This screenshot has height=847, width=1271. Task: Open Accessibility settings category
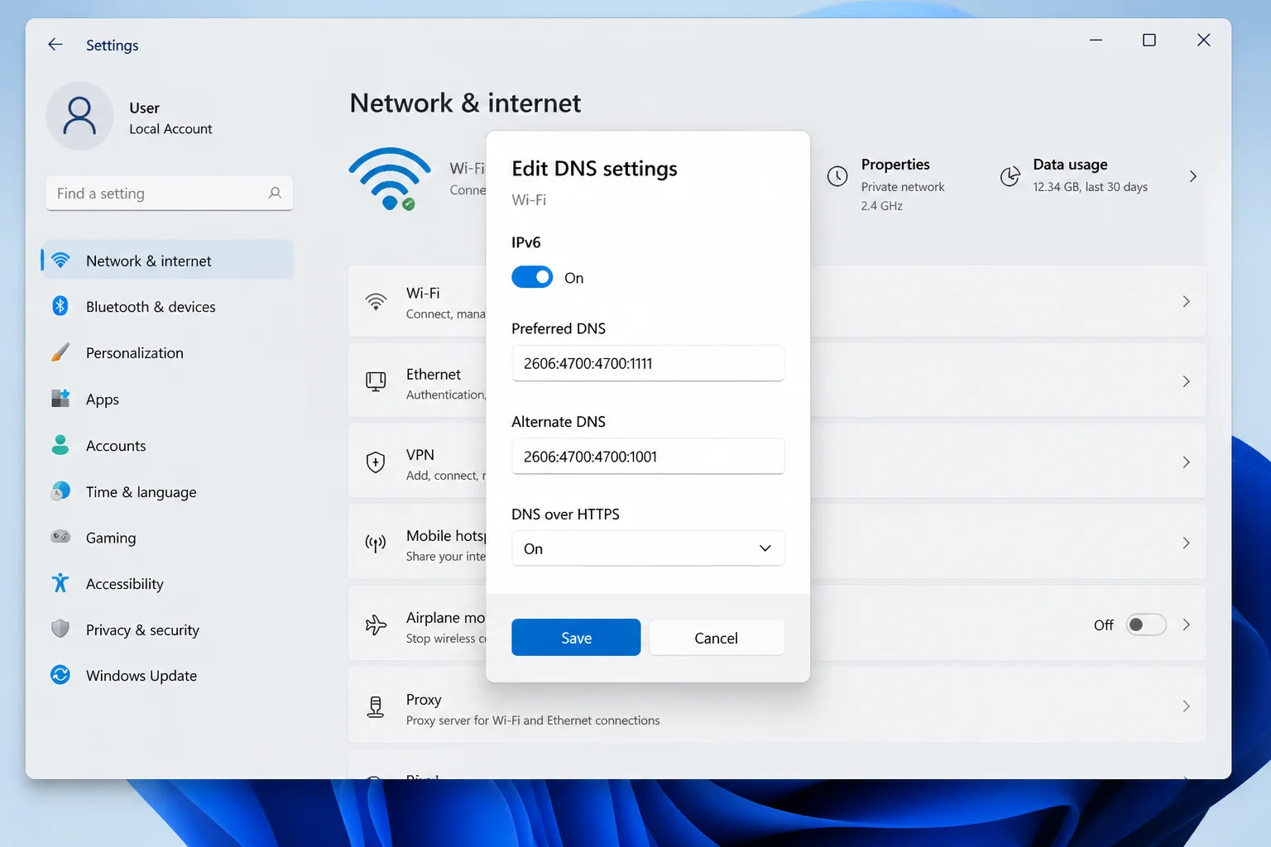tap(167, 583)
